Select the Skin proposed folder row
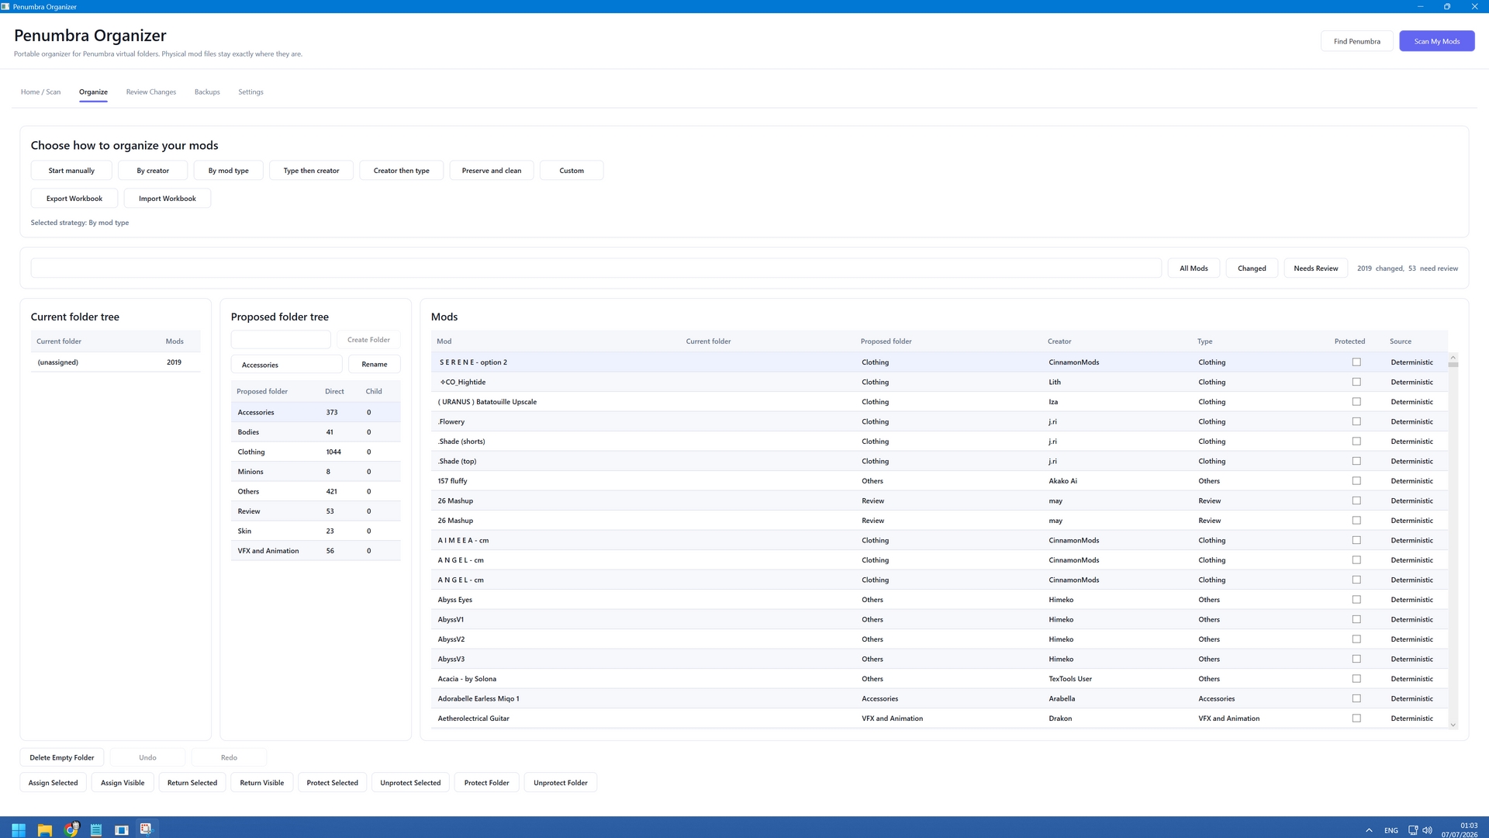The height and width of the screenshot is (838, 1489). coord(316,532)
